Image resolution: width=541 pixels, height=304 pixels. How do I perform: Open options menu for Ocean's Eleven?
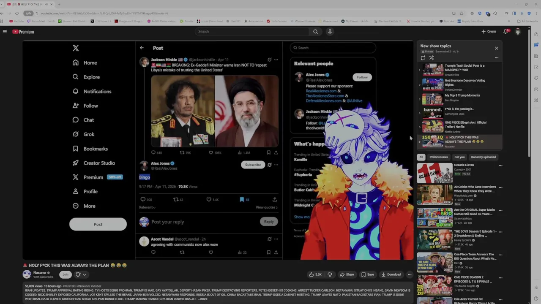coord(500,166)
